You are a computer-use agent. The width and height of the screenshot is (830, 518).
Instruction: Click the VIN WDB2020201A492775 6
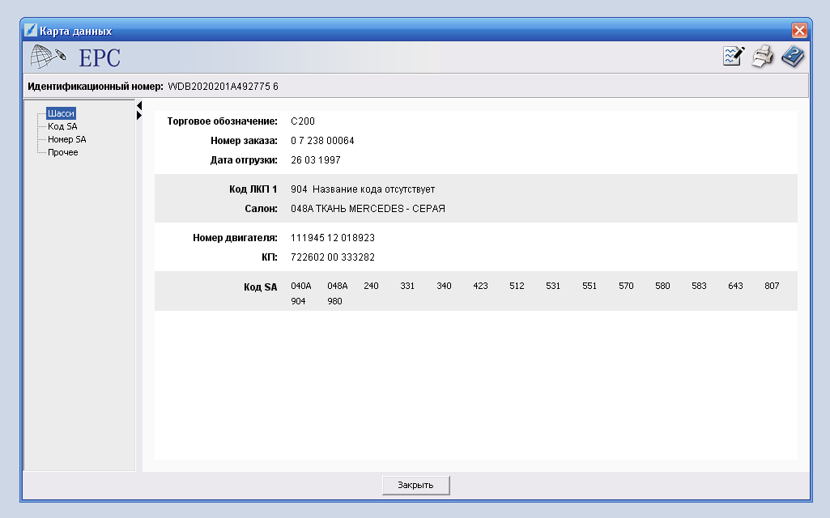pos(223,87)
